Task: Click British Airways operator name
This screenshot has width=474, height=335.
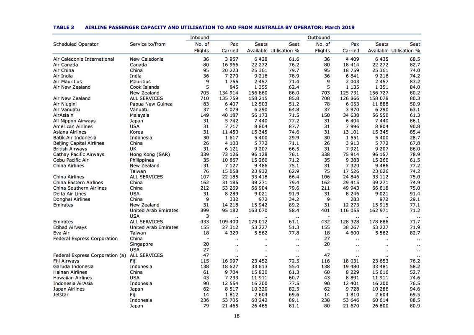Action: coord(70,149)
